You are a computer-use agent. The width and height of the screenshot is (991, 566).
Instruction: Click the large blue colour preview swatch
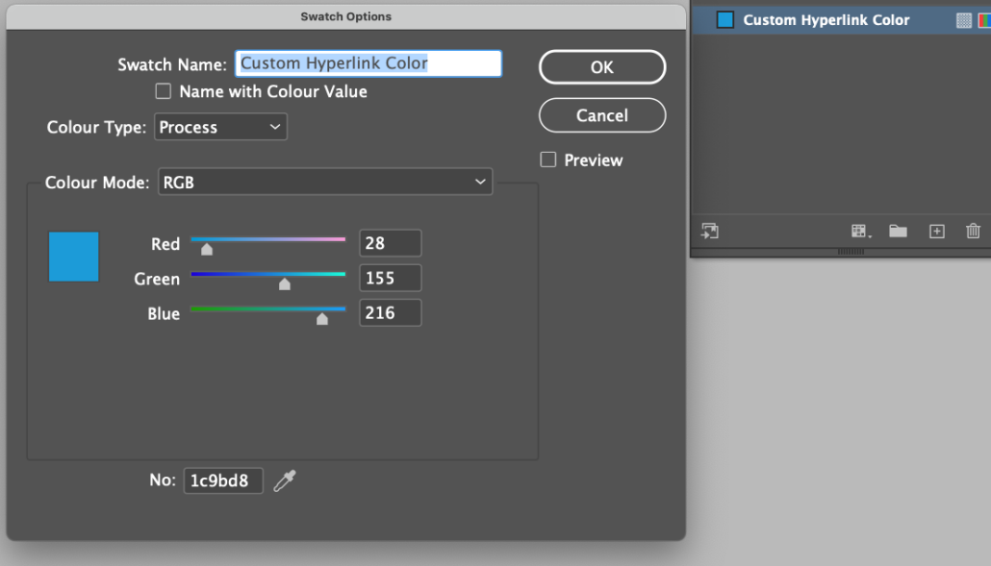pyautogui.click(x=74, y=257)
